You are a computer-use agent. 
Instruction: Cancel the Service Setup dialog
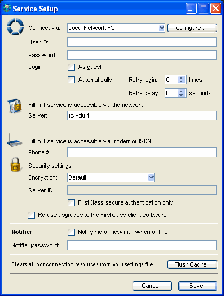(x=152, y=286)
